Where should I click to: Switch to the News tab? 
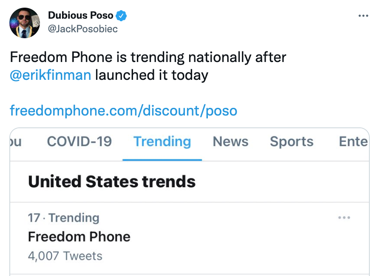click(230, 141)
